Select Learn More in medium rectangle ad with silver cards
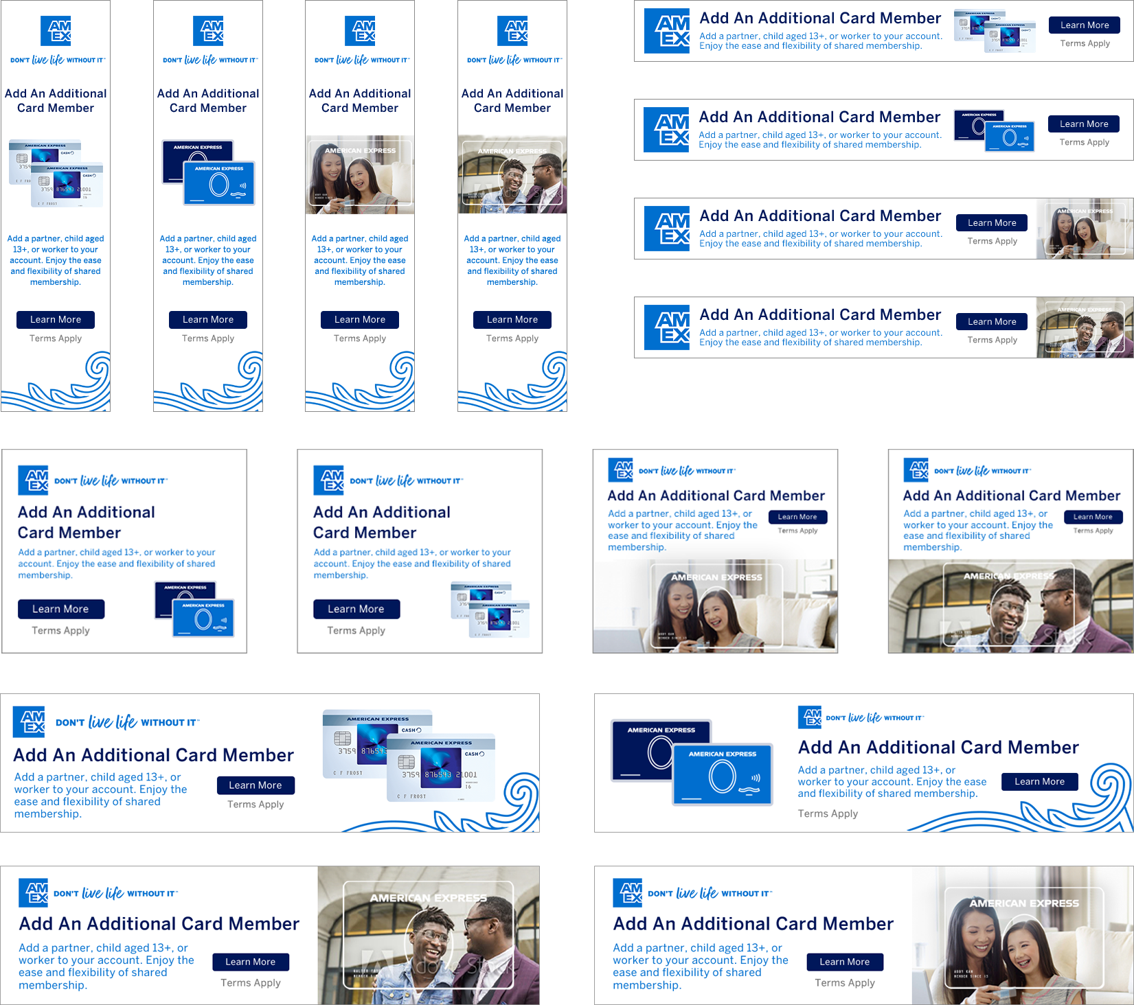The height and width of the screenshot is (1005, 1134). click(356, 609)
